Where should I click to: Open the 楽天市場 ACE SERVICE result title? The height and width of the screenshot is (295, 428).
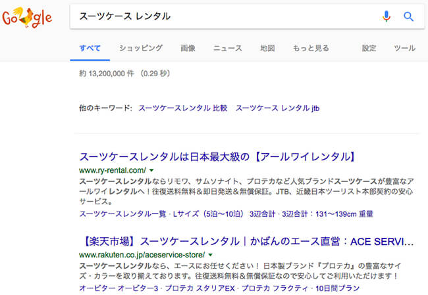[247, 241]
